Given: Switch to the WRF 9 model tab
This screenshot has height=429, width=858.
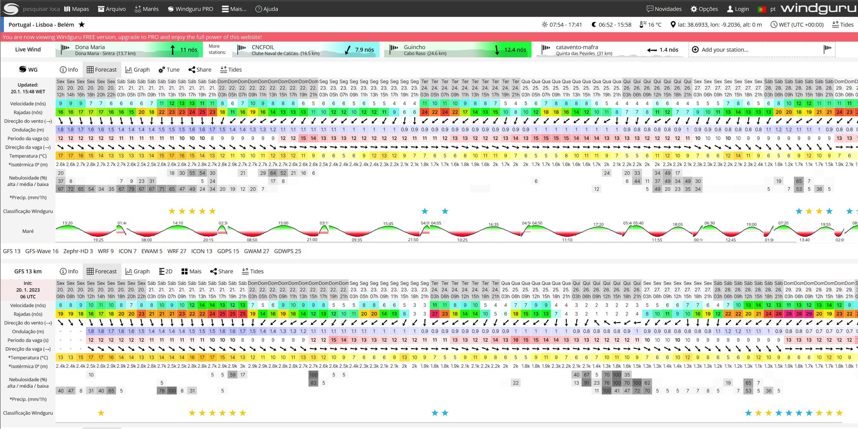Looking at the screenshot, I should click(106, 251).
